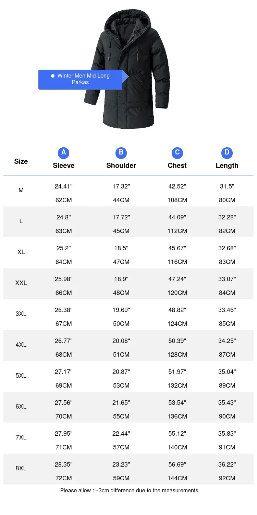
Task: Choose the XL size row label
Action: tap(21, 252)
